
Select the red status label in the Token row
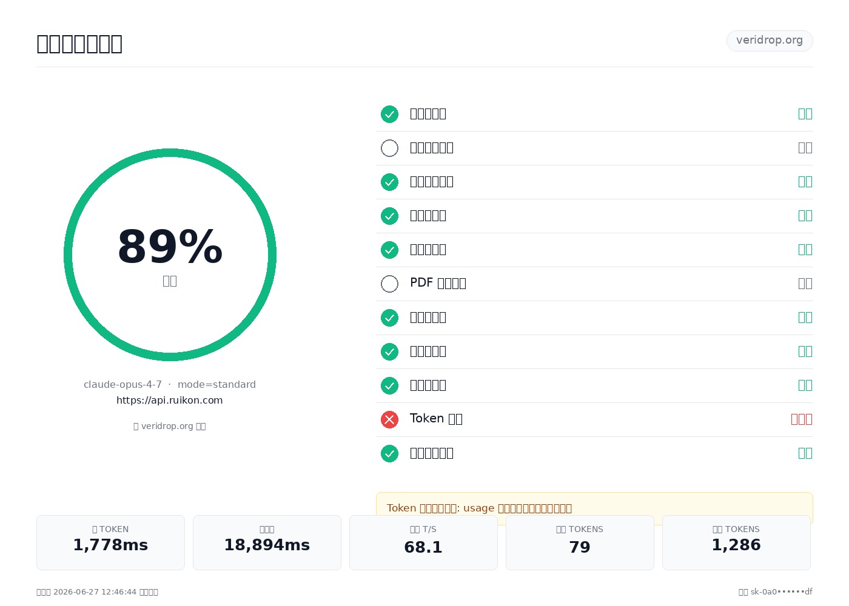coord(801,419)
